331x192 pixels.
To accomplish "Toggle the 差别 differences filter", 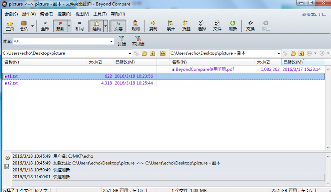I will (60, 26).
